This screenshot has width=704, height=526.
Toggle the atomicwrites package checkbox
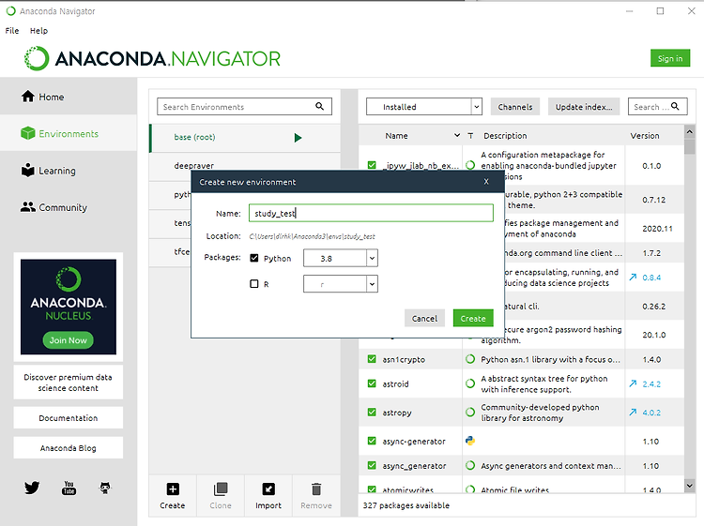click(x=372, y=489)
